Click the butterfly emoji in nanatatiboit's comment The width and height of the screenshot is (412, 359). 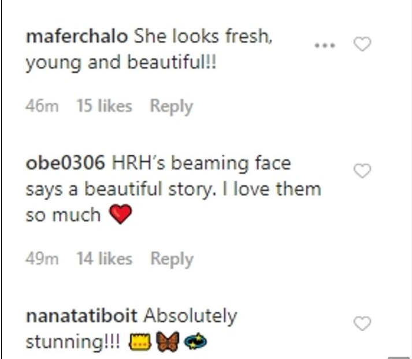tap(167, 343)
